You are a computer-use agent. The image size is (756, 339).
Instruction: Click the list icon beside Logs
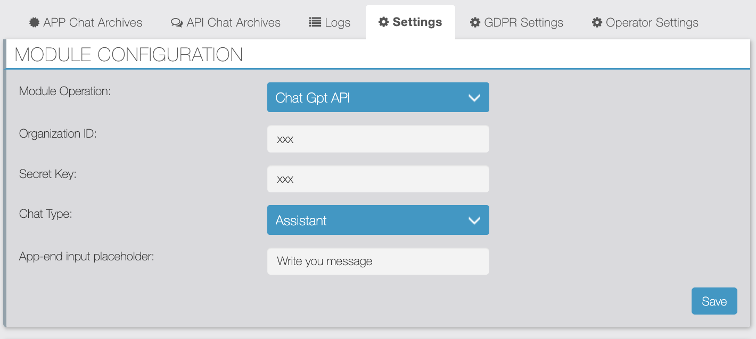tap(315, 22)
